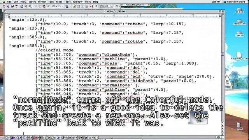The height and width of the screenshot is (140, 249).
Task: Click the Open document toolbar icon
Action: click(8, 6)
